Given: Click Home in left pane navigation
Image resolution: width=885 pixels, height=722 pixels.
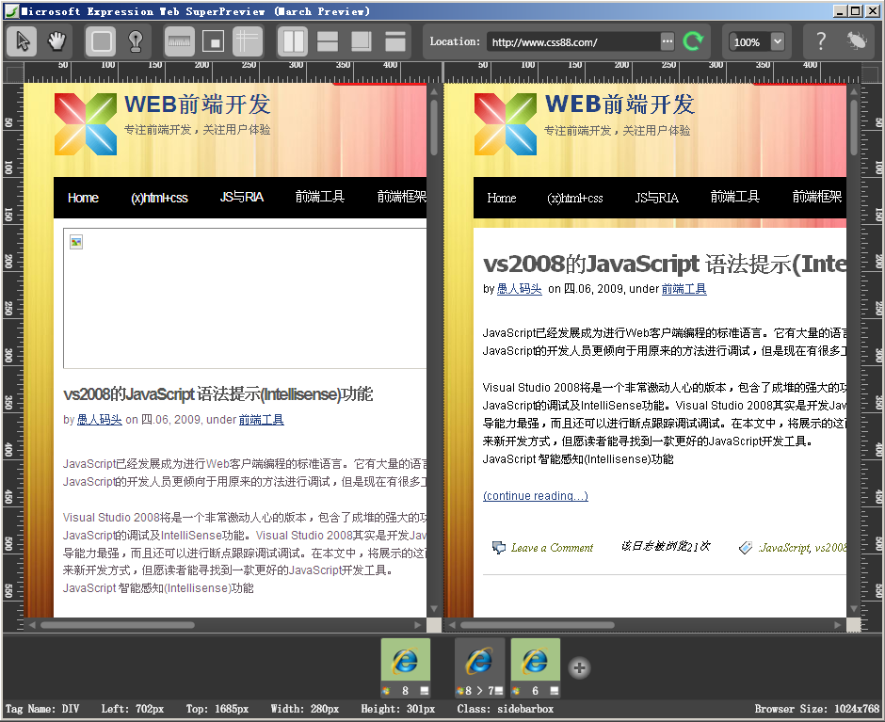Looking at the screenshot, I should pyautogui.click(x=83, y=198).
